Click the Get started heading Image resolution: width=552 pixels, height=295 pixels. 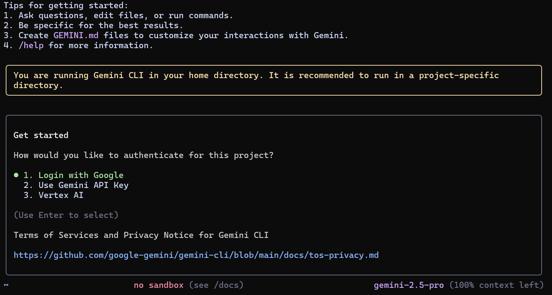[x=41, y=136]
